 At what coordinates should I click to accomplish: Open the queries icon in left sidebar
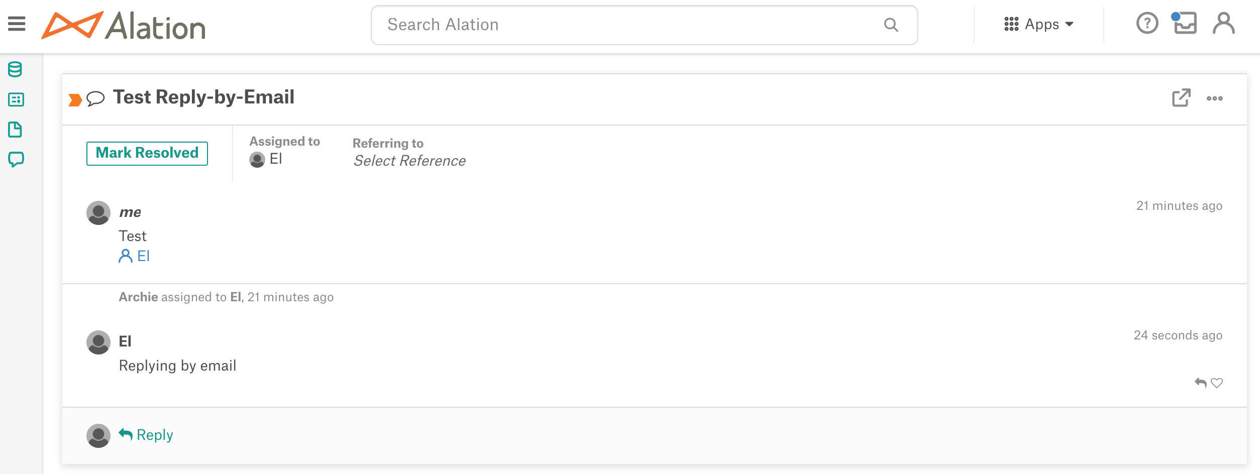point(16,99)
